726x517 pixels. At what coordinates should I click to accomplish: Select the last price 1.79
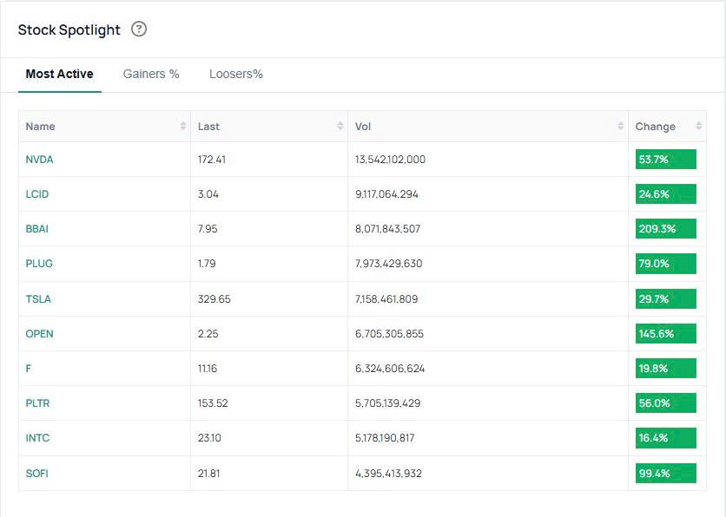pyautogui.click(x=207, y=264)
